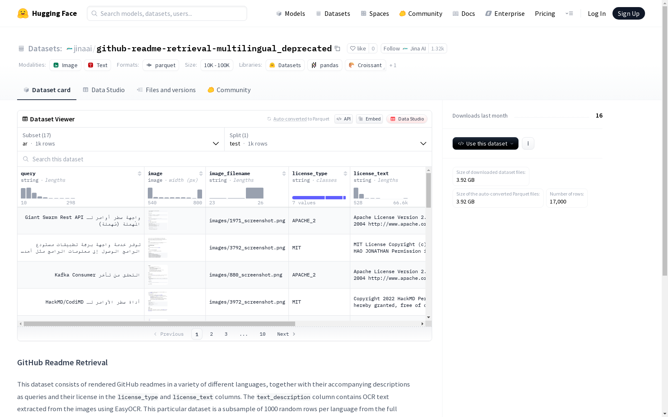This screenshot has width=668, height=417.
Task: Click the Hugging Face logo icon
Action: pyautogui.click(x=23, y=13)
